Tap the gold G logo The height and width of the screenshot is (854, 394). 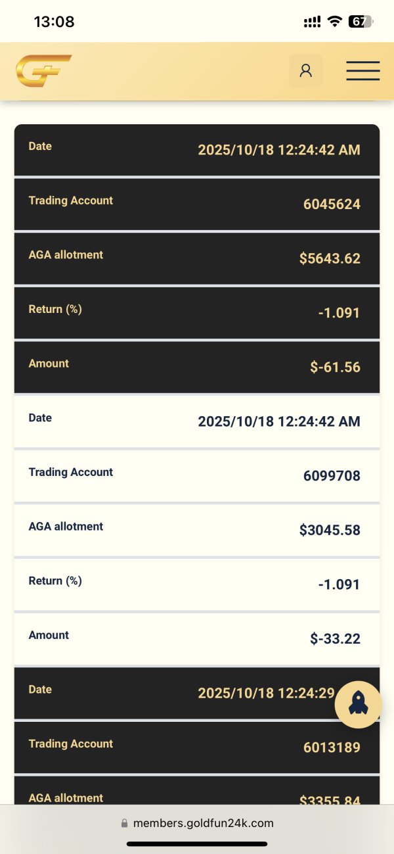coord(43,71)
